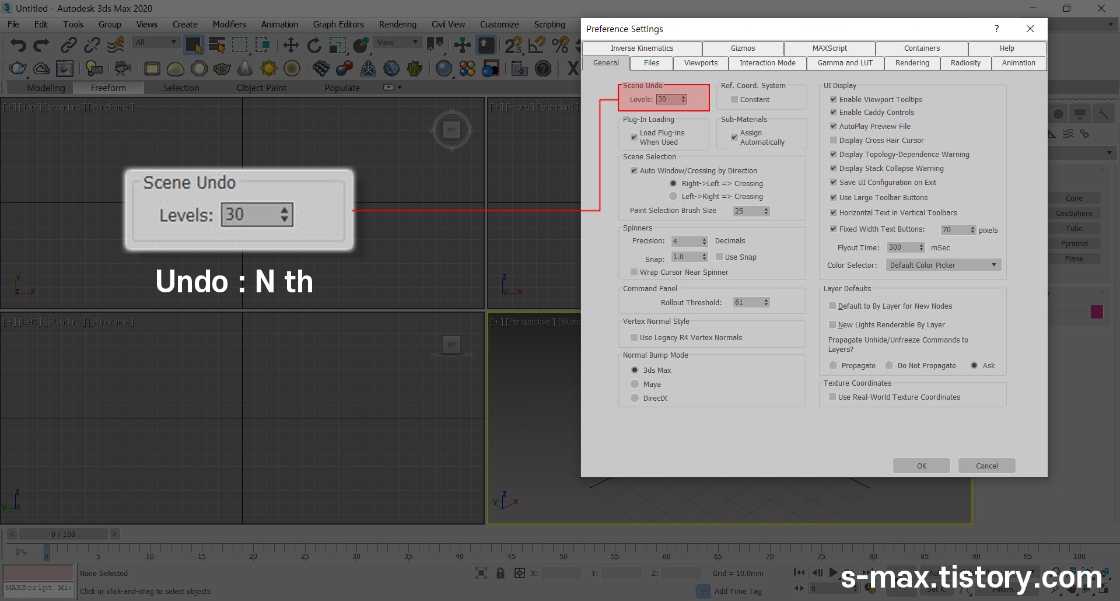Screen dimensions: 1120x601
Task: Enable Display Cross Hair Cursor checkbox
Action: (x=834, y=140)
